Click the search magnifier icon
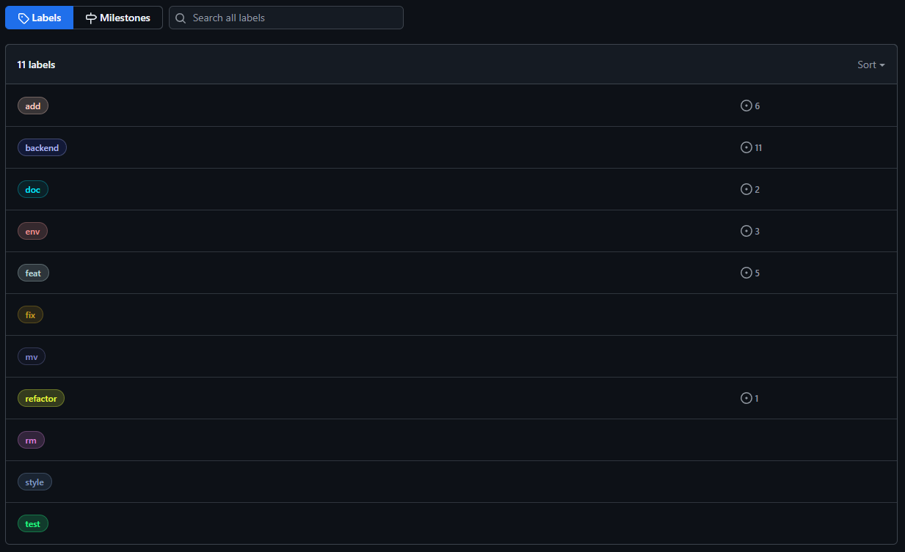Screen dimensions: 905x552 pyautogui.click(x=180, y=17)
